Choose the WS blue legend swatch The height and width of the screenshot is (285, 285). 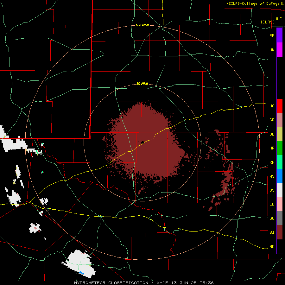pos(280,176)
